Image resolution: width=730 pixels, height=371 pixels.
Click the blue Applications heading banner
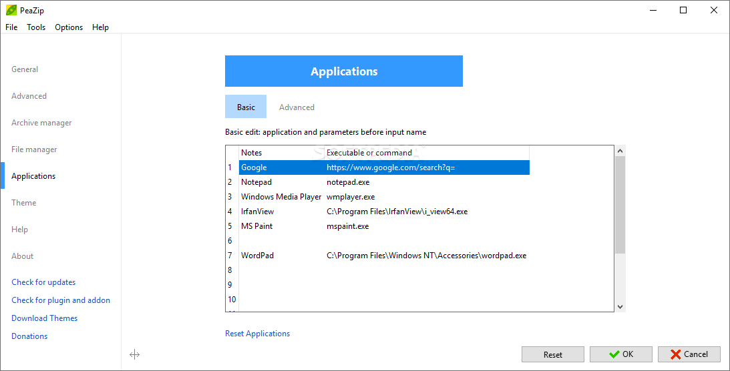tap(344, 71)
